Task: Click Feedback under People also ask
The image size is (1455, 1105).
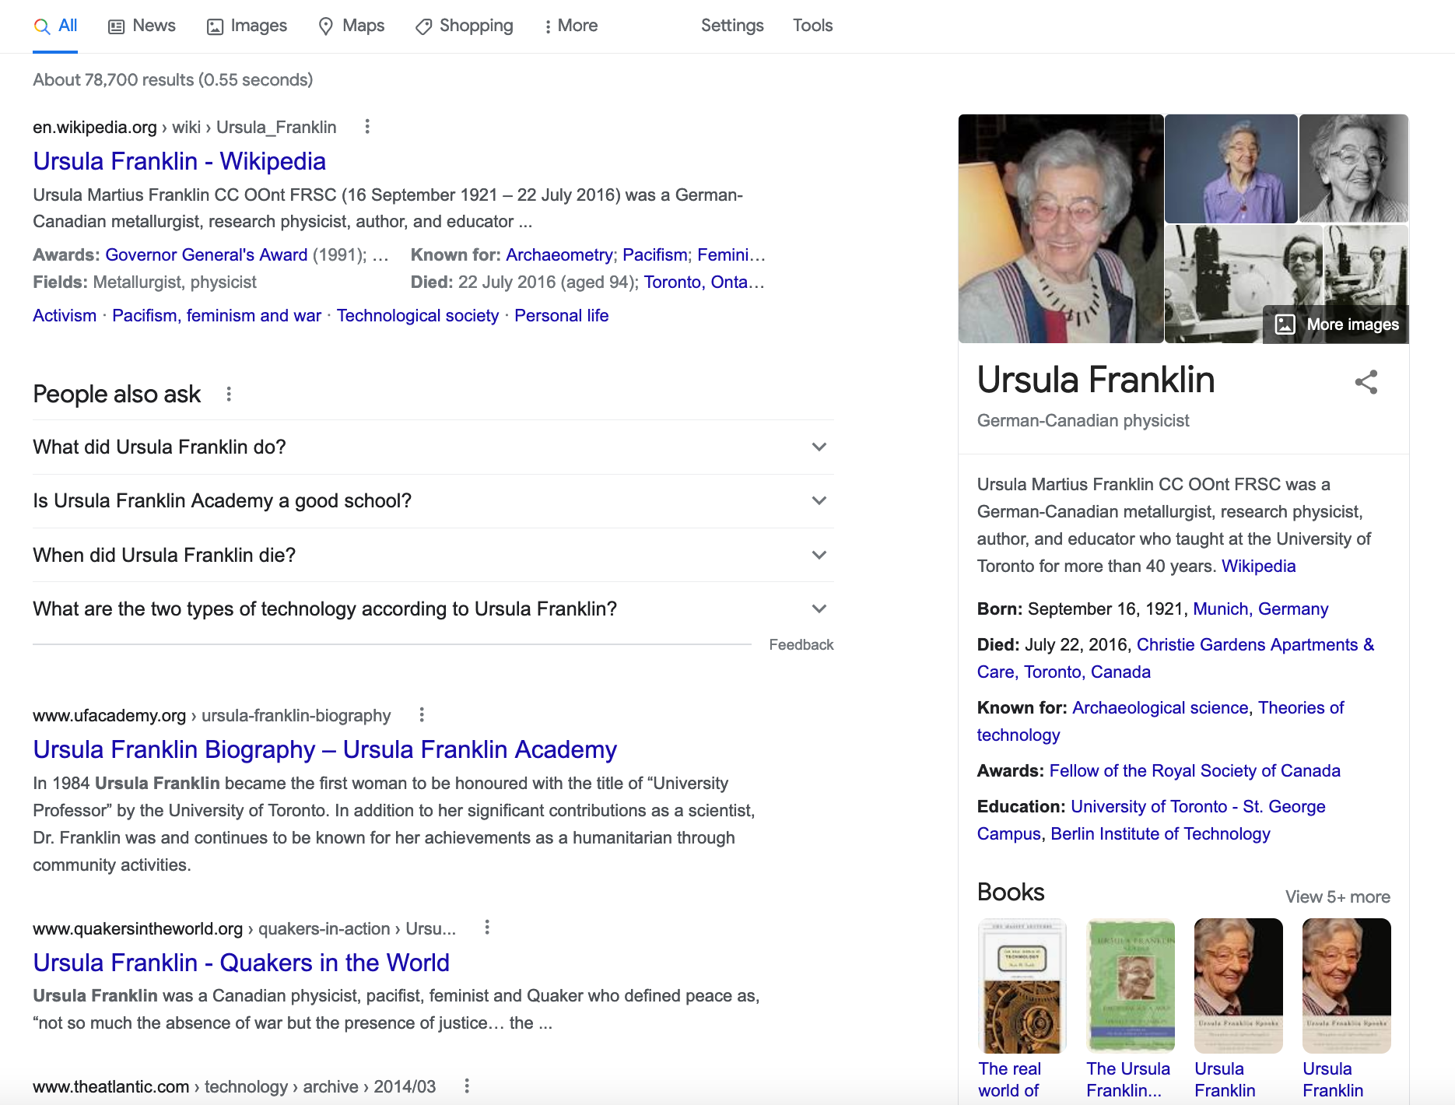Action: (x=801, y=645)
